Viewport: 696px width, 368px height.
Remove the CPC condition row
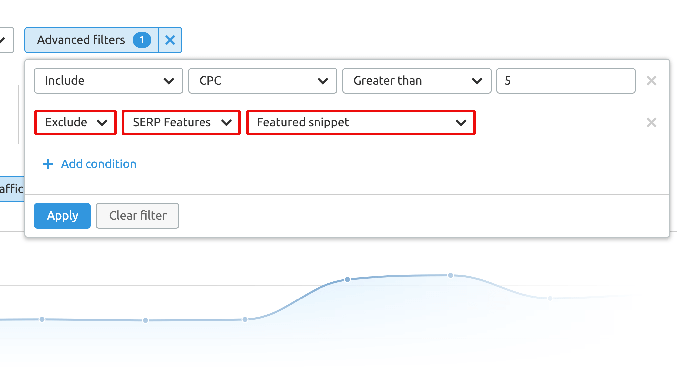tap(651, 81)
